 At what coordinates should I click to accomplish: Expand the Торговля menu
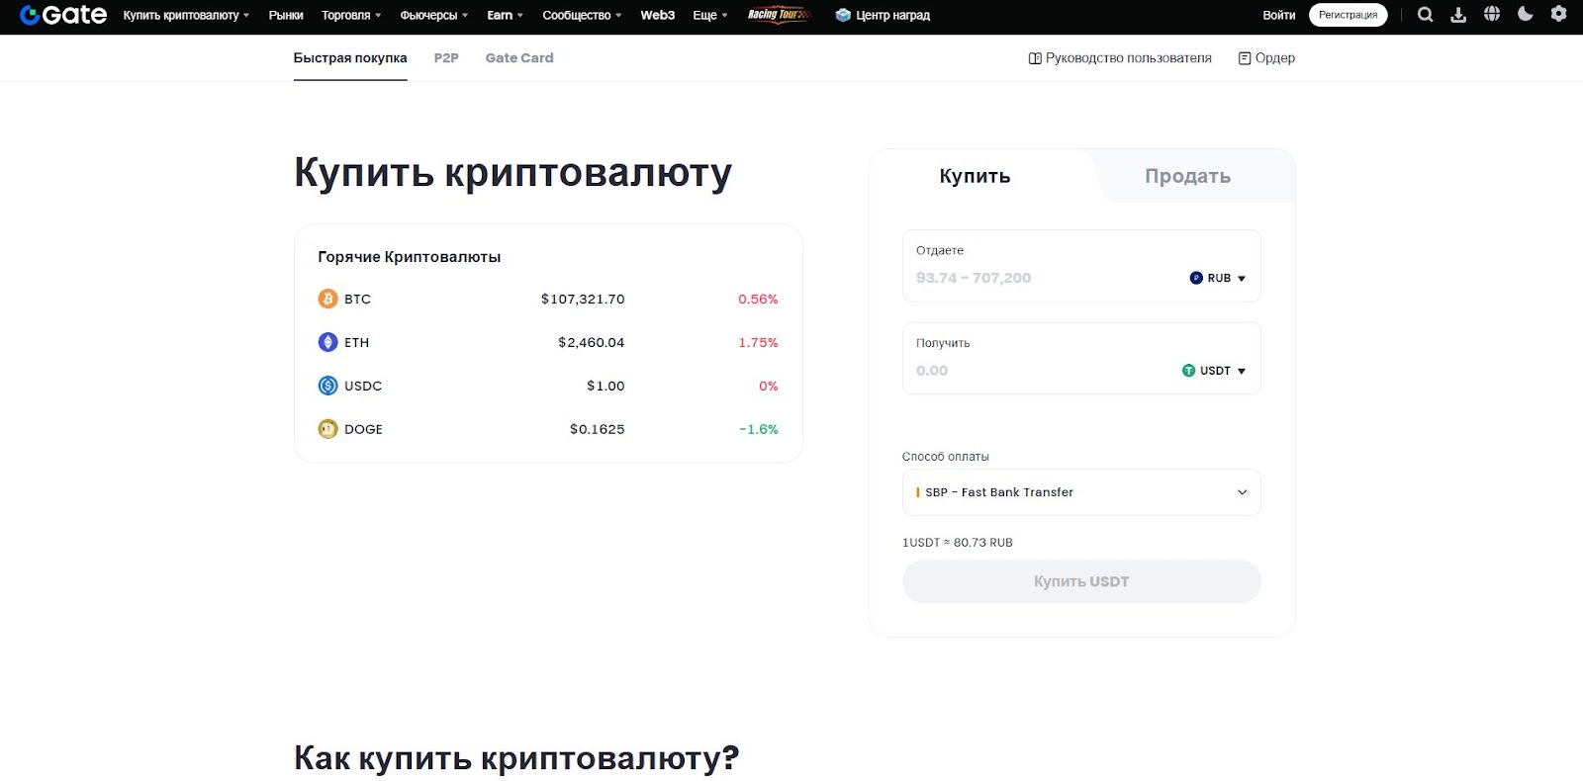coord(351,15)
